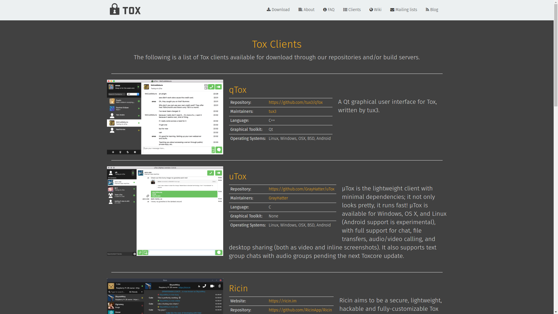The height and width of the screenshot is (314, 558).
Task: Click the Wiki globe icon
Action: click(x=371, y=10)
